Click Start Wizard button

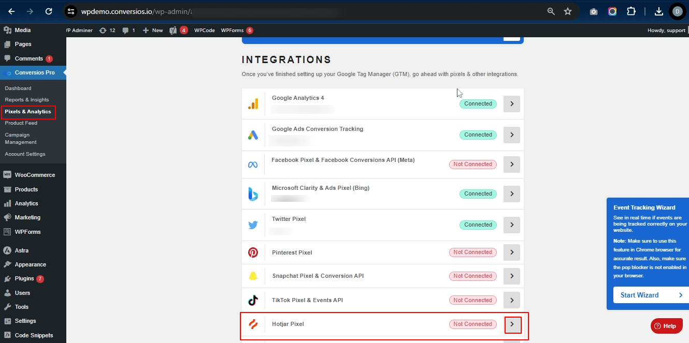651,295
